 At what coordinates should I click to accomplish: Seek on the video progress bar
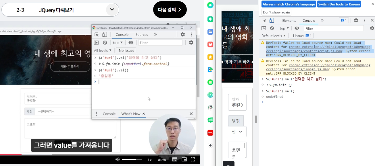(100, 155)
